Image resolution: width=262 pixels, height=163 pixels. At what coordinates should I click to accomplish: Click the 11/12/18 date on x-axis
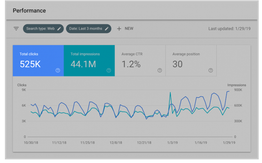tap(59, 142)
